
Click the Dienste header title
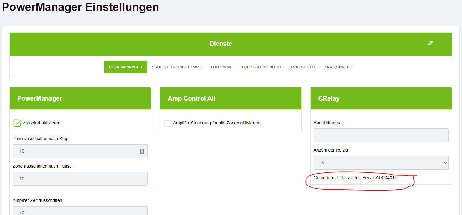[x=221, y=44]
